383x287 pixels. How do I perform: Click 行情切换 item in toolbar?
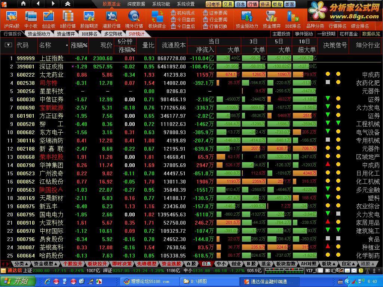point(215,26)
